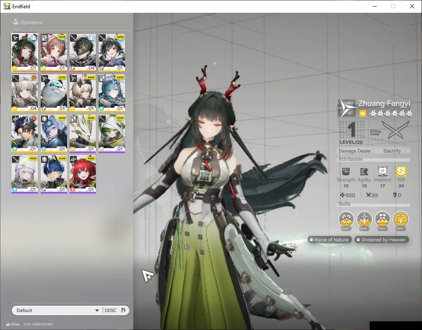Click the Strength fist icon
This screenshot has width=422, height=330.
point(346,171)
